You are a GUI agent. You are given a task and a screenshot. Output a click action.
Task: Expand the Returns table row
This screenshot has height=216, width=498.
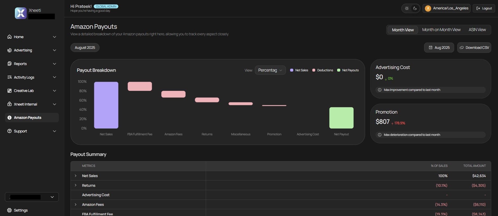click(x=76, y=185)
